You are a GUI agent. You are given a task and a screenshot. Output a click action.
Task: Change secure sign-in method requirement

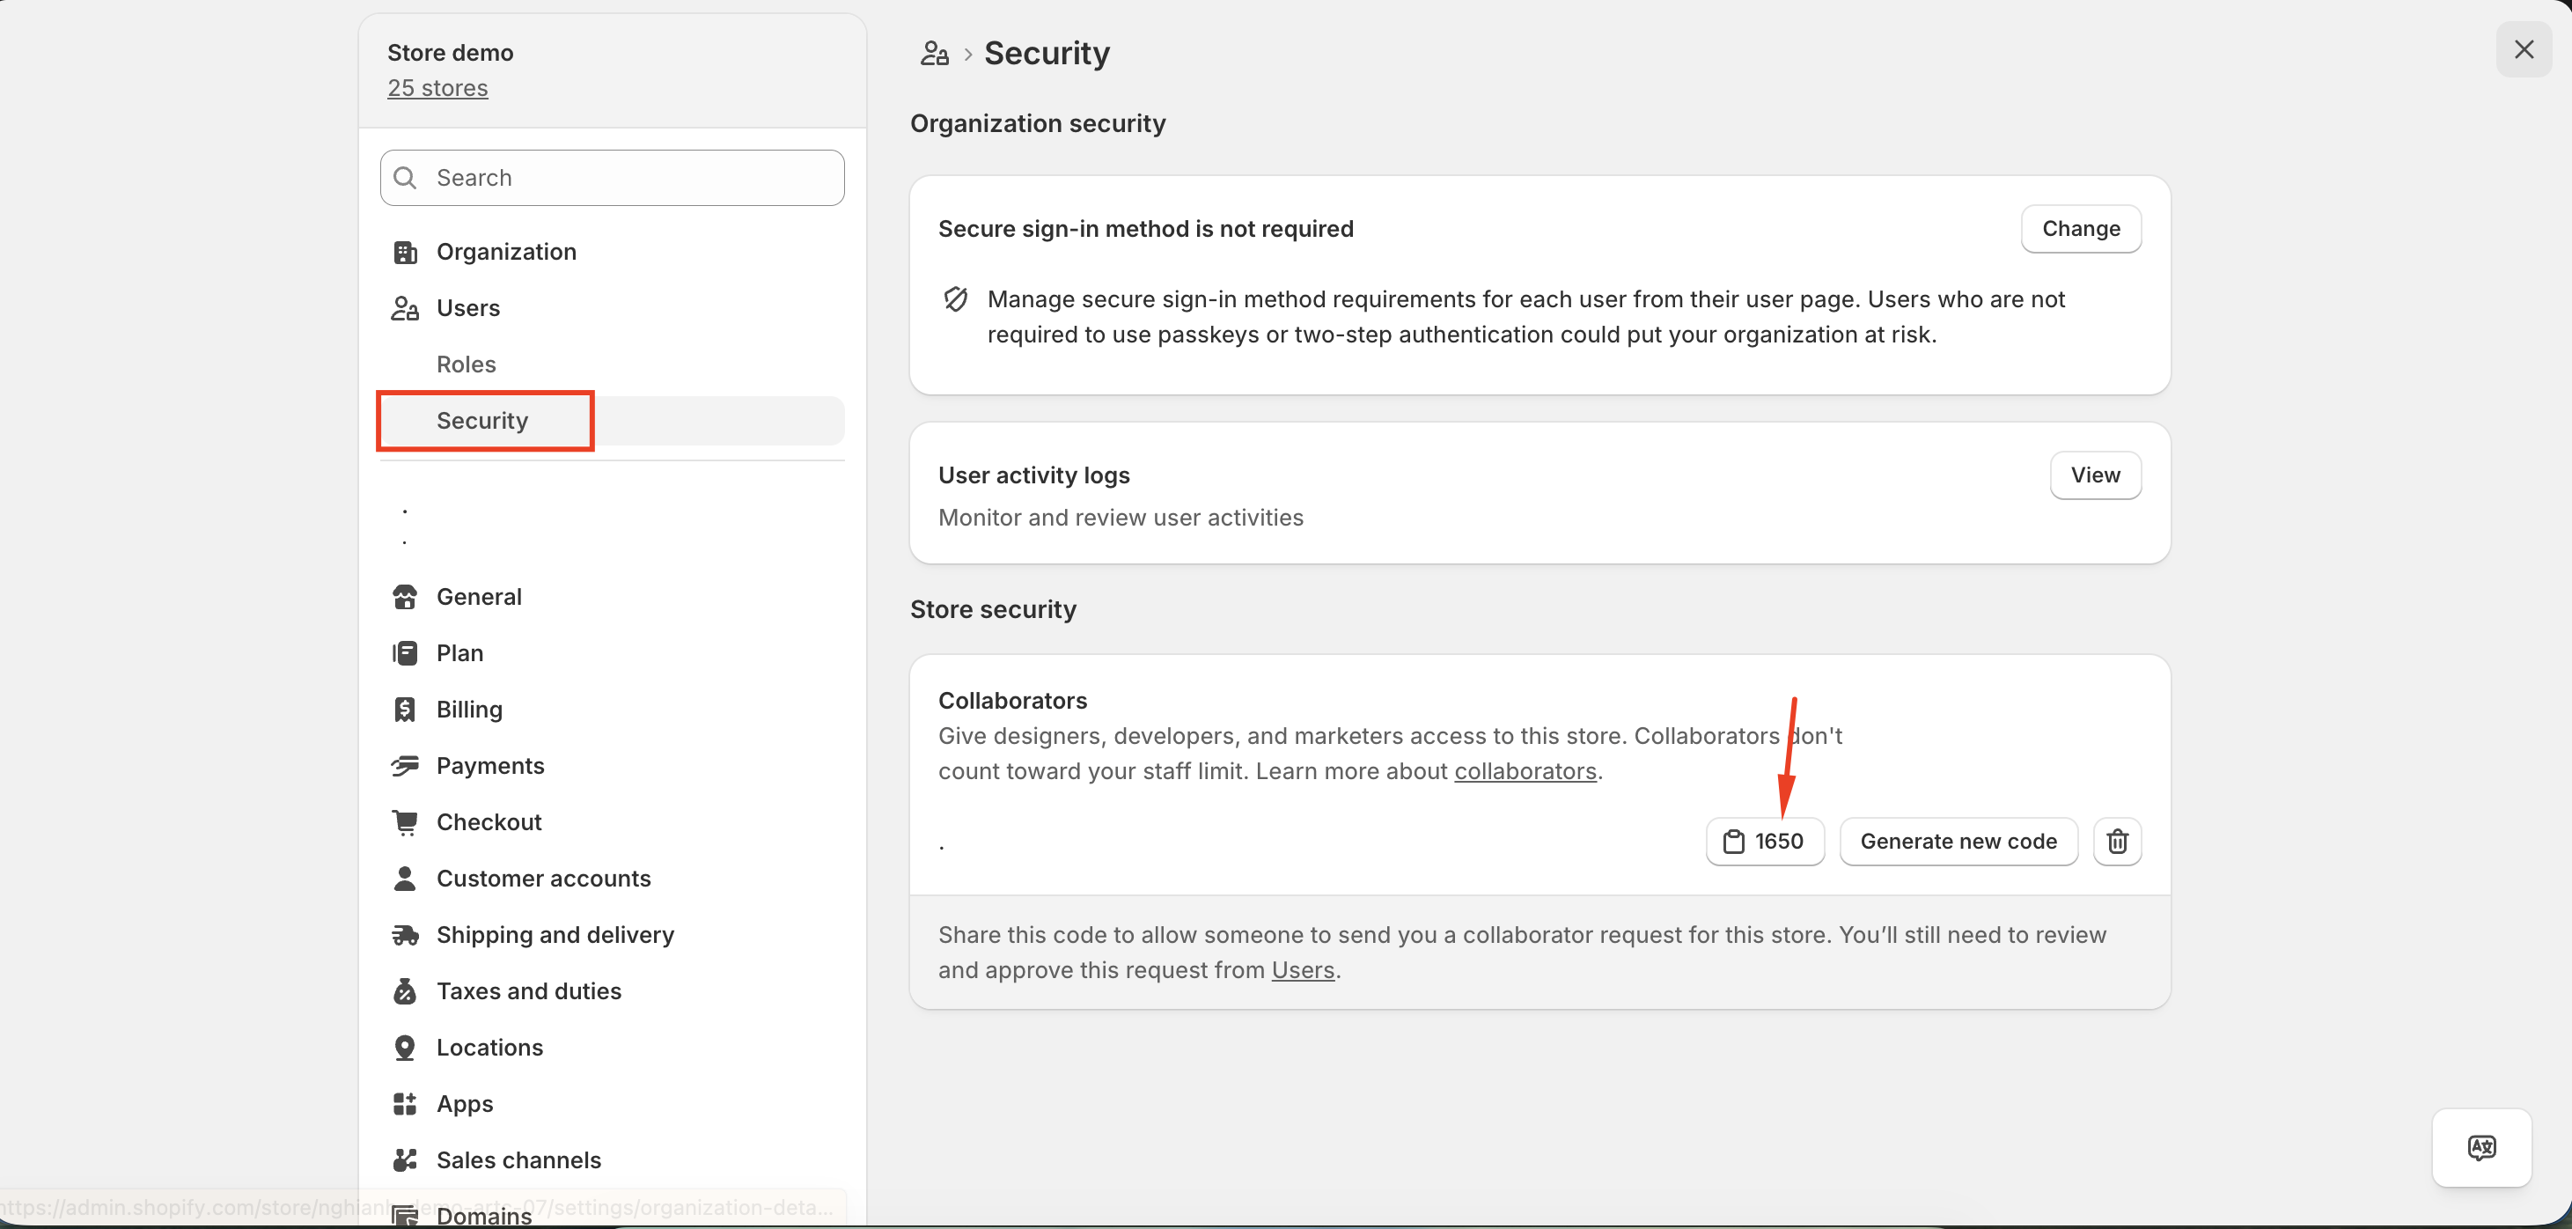click(x=2081, y=229)
